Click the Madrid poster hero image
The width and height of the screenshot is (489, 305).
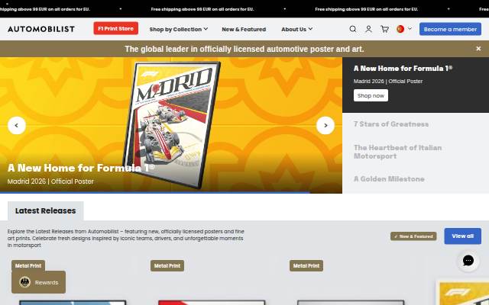pyautogui.click(x=172, y=124)
